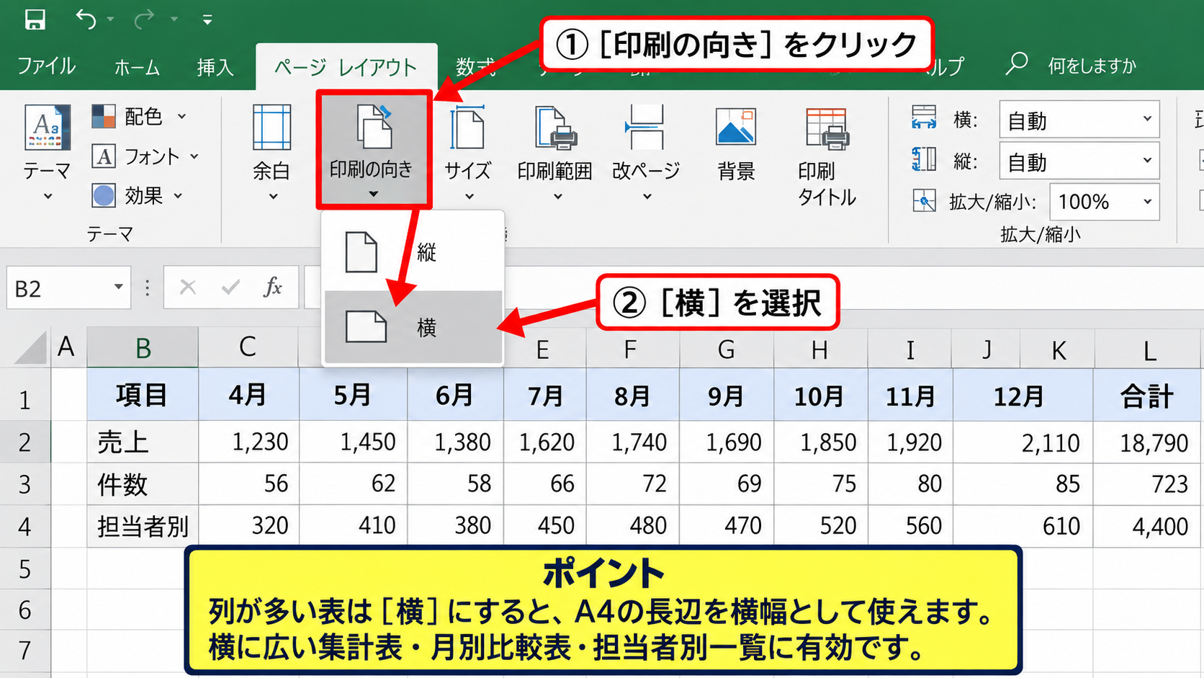Open the Customize Quick Access Toolbar arrow
Viewport: 1204px width, 678px height.
click(x=207, y=20)
